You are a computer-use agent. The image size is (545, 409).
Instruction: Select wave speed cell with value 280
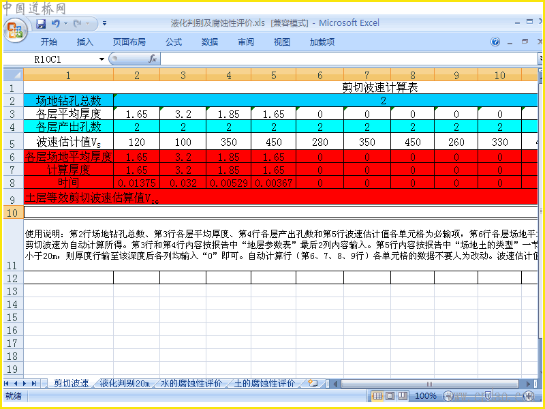(x=320, y=142)
